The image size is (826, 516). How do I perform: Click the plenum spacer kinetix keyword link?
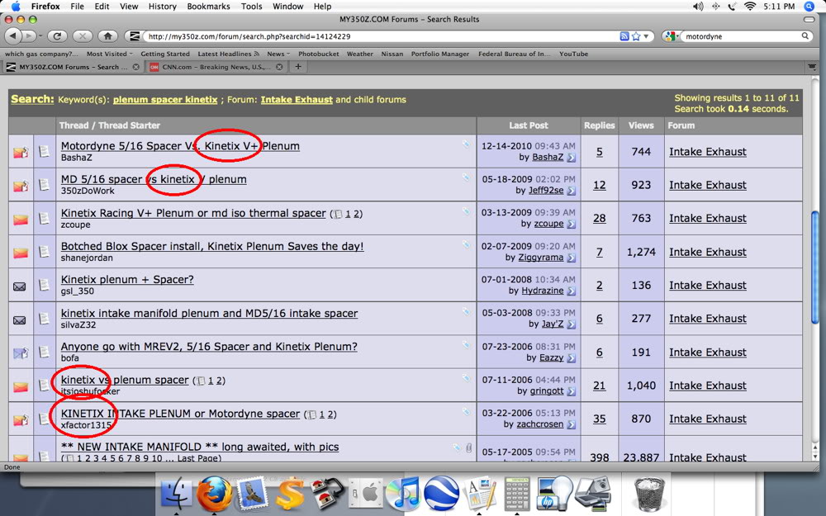coord(165,100)
